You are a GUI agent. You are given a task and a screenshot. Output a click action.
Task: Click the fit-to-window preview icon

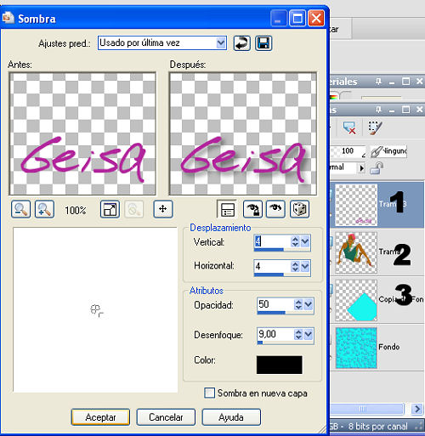[x=110, y=209]
